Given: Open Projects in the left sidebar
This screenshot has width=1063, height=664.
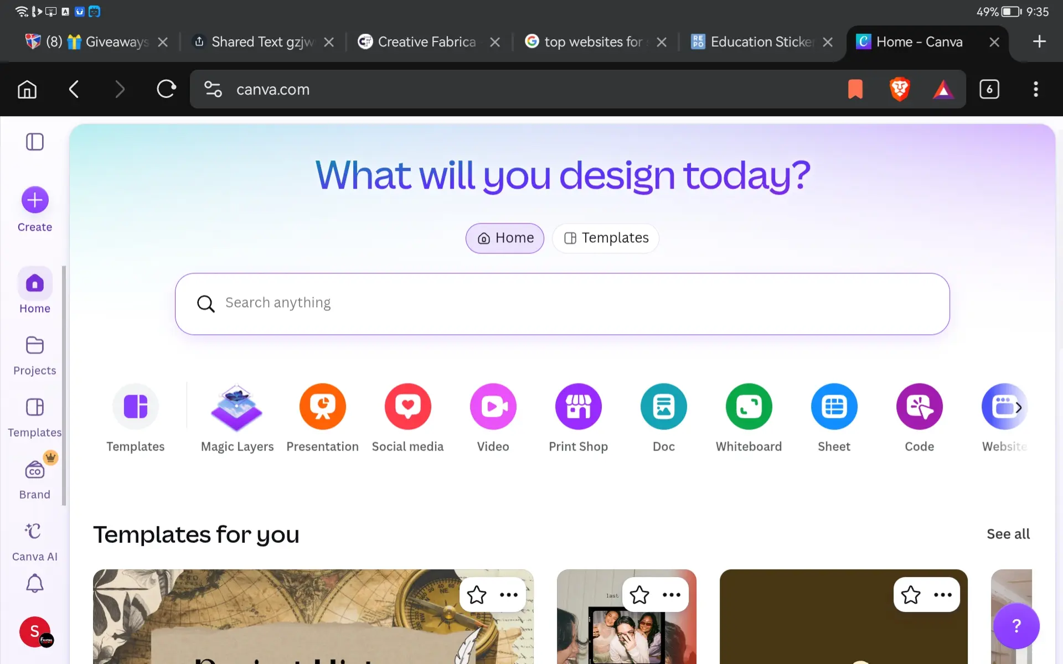Looking at the screenshot, I should tap(35, 355).
